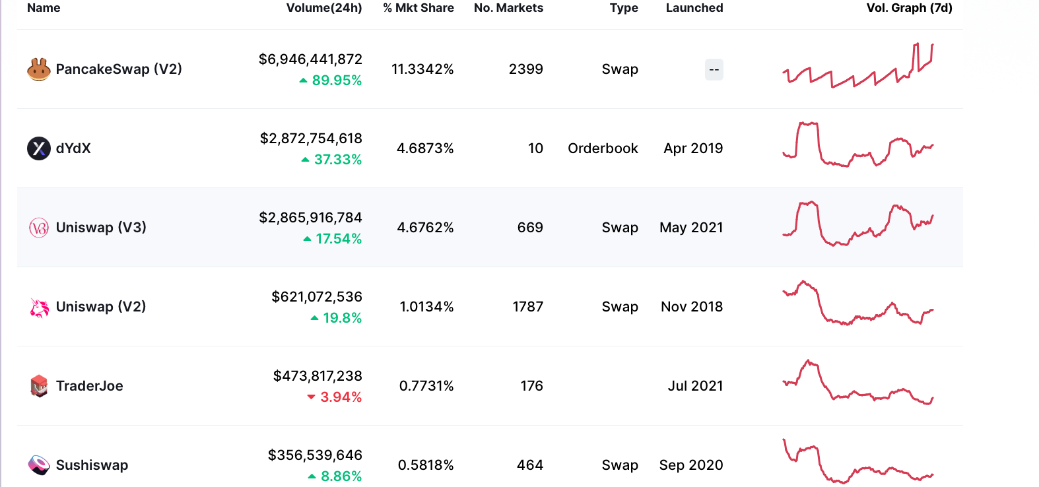Click Sushiswap volume $356,539,646
This screenshot has height=487, width=1039.
[315, 455]
